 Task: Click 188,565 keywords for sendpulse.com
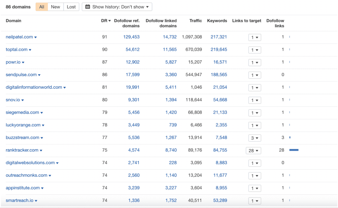point(219,75)
